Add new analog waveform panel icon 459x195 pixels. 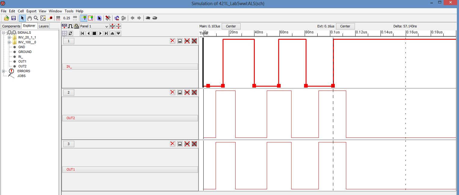pos(64,26)
